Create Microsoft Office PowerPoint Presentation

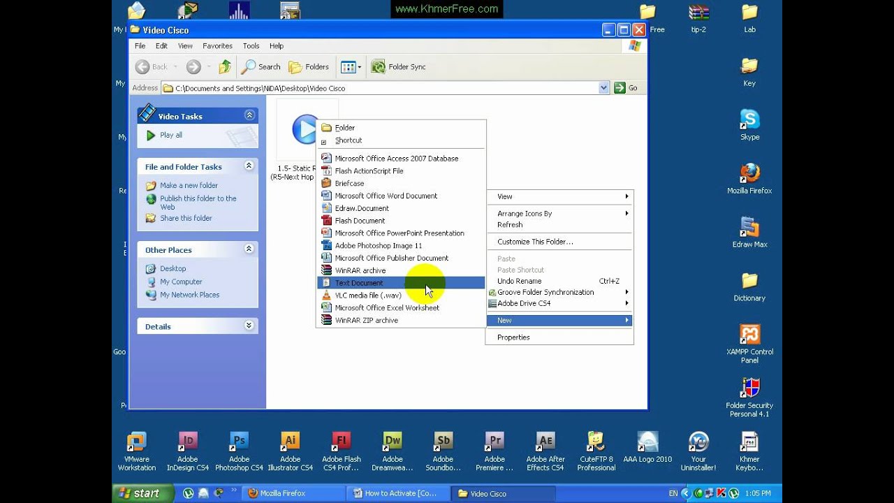click(x=401, y=233)
